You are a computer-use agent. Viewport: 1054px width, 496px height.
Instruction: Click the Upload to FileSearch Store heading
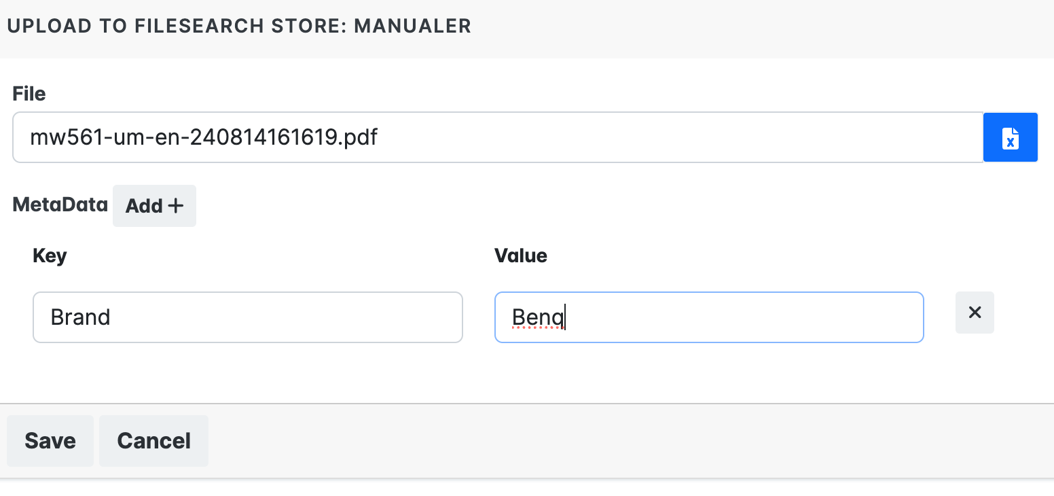pyautogui.click(x=239, y=26)
